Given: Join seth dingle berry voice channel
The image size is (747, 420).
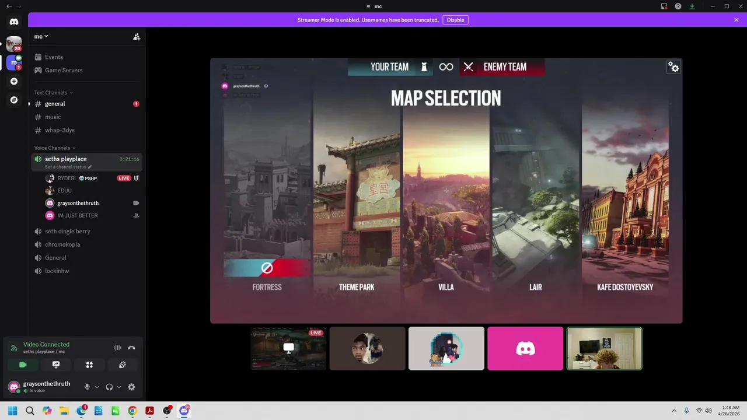Looking at the screenshot, I should pyautogui.click(x=86, y=231).
